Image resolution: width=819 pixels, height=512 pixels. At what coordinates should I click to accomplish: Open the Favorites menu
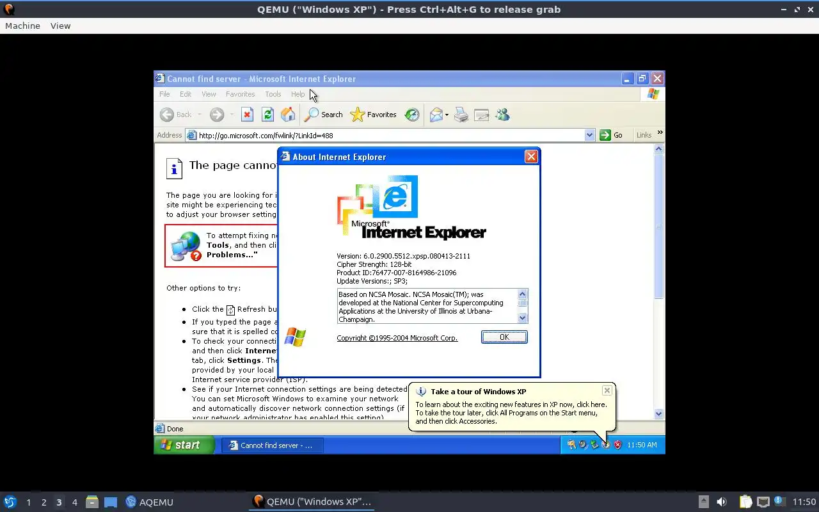point(241,94)
